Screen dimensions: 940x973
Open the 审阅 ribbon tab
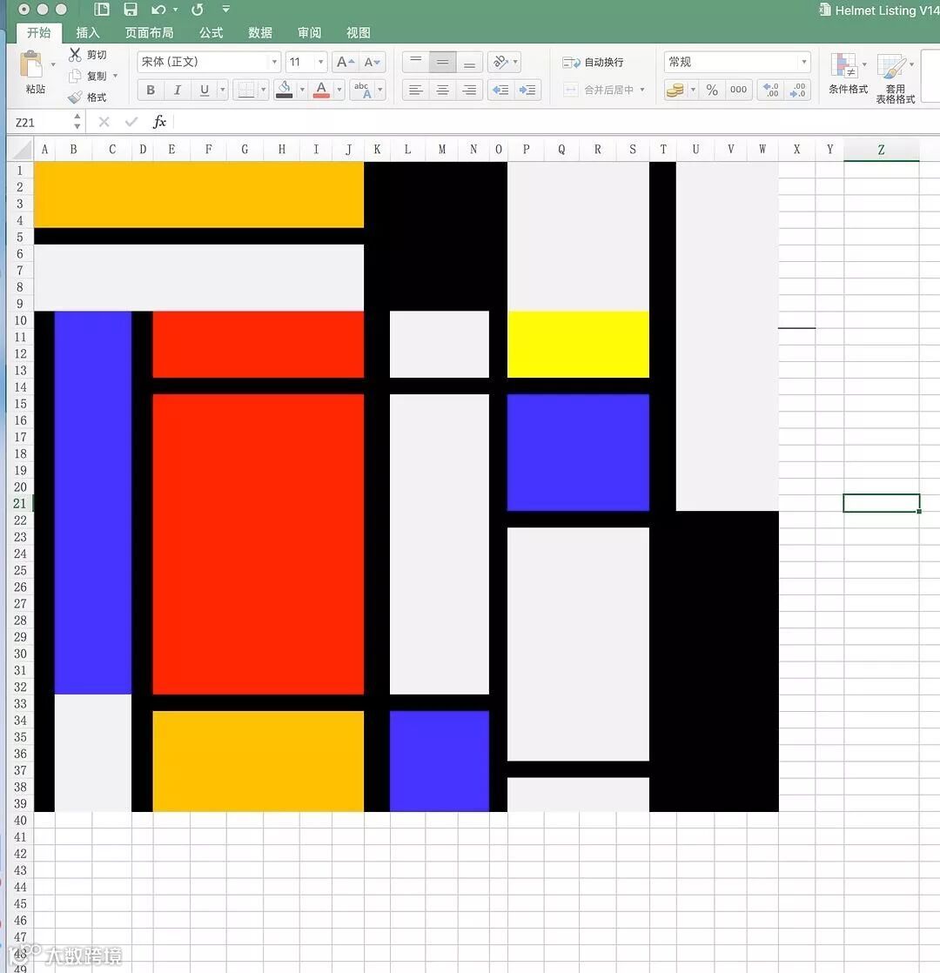tap(309, 33)
